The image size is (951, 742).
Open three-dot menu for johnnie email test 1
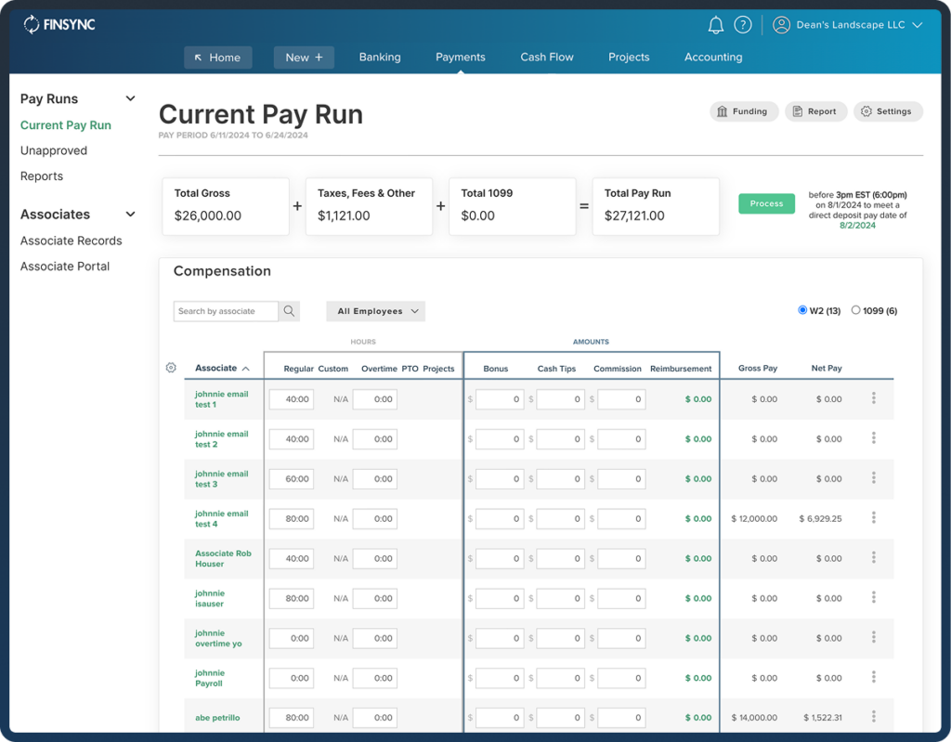(x=873, y=398)
